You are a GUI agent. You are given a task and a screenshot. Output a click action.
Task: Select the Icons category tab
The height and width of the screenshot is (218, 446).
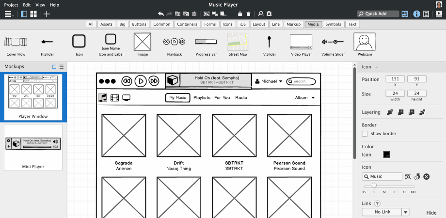227,24
